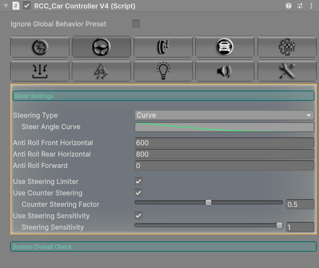This screenshot has height=268, width=319.
Task: Open the speaker sound category button
Action: (x=225, y=71)
